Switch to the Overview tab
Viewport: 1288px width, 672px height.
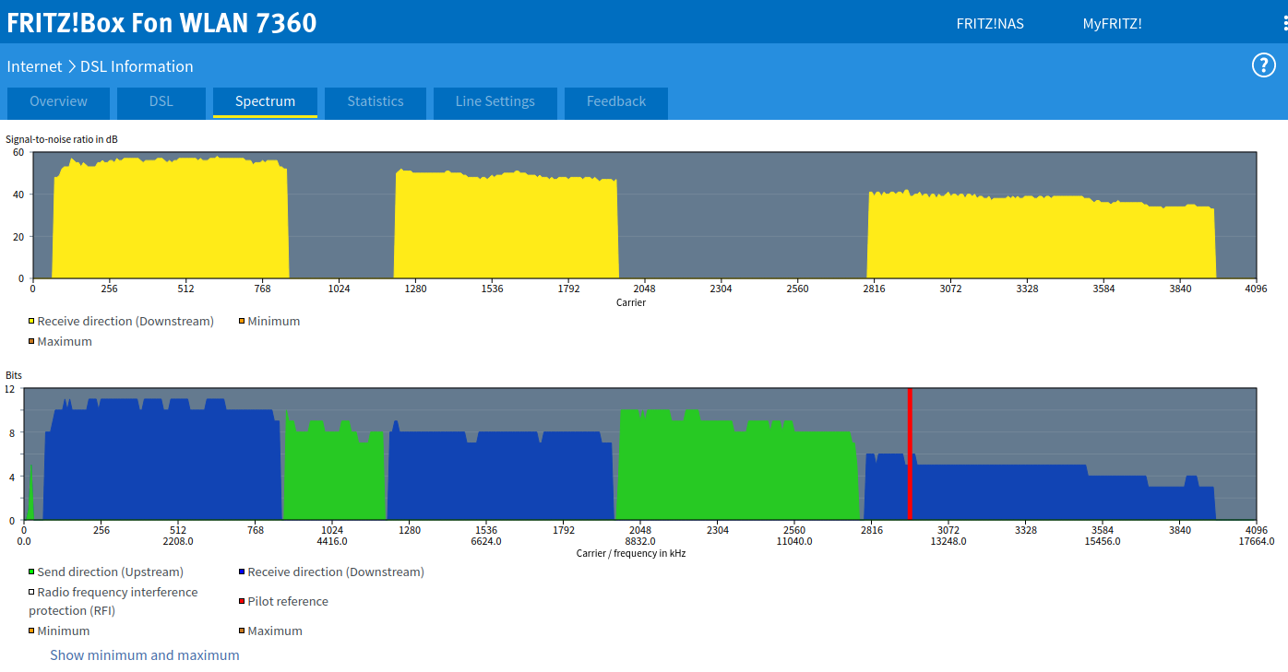58,102
